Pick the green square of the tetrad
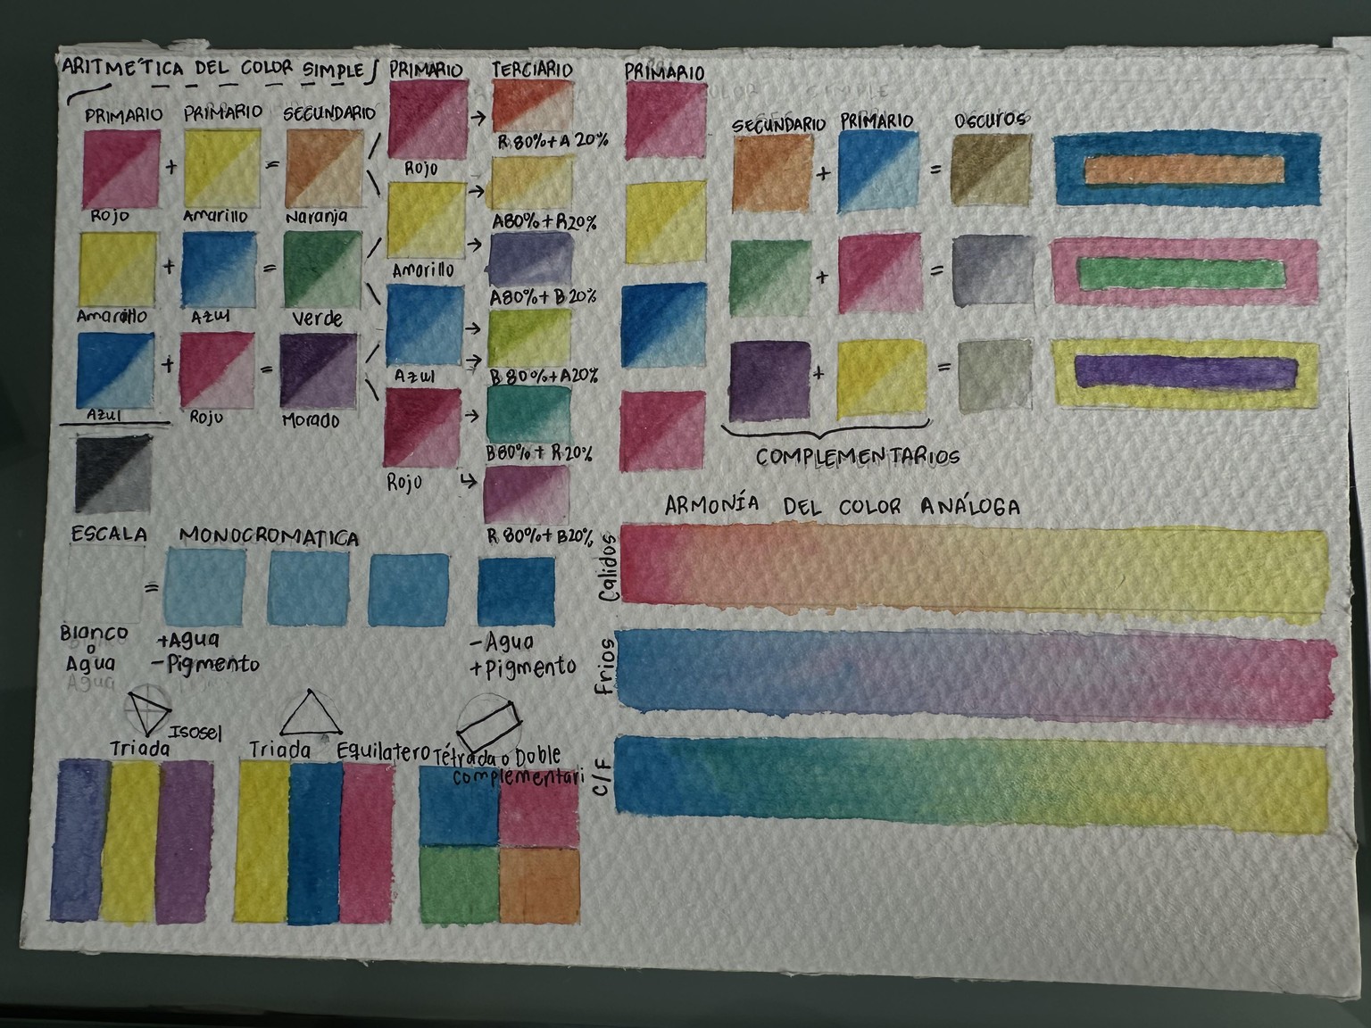Screen dimensions: 1371x1028 point(459,885)
